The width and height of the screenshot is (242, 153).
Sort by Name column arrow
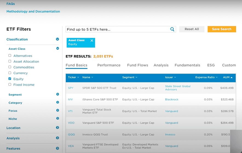click(92, 77)
